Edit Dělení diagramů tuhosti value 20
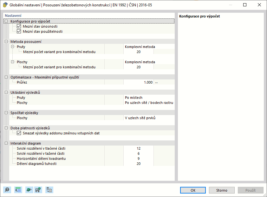 pyautogui.click(x=139, y=164)
